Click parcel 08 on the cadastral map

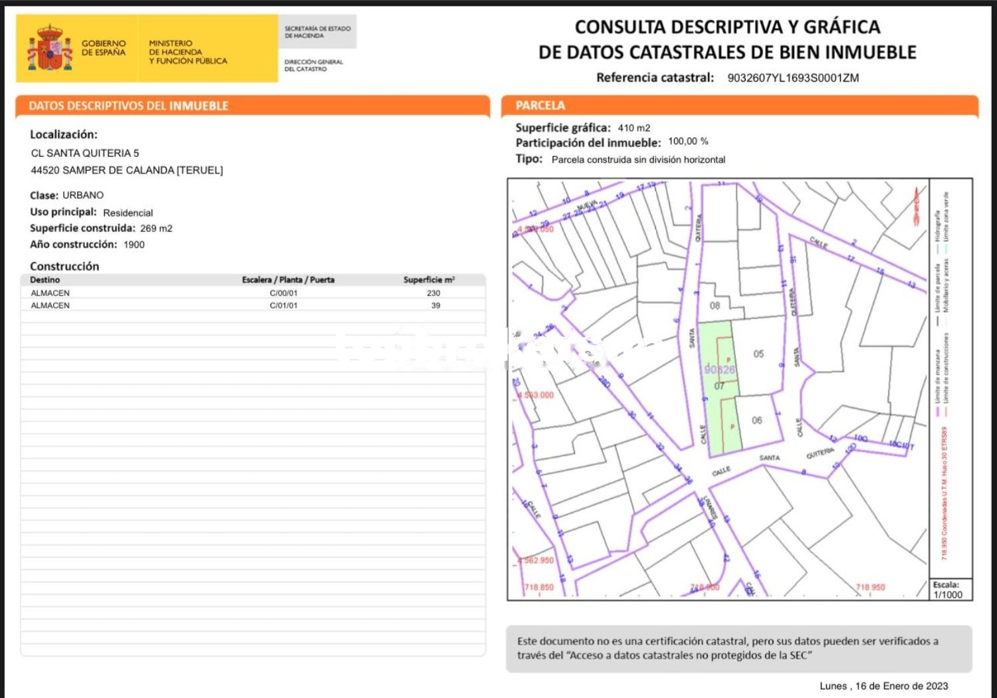[715, 306]
